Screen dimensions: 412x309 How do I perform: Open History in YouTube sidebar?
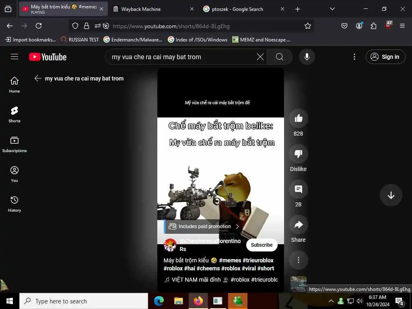pos(14,204)
